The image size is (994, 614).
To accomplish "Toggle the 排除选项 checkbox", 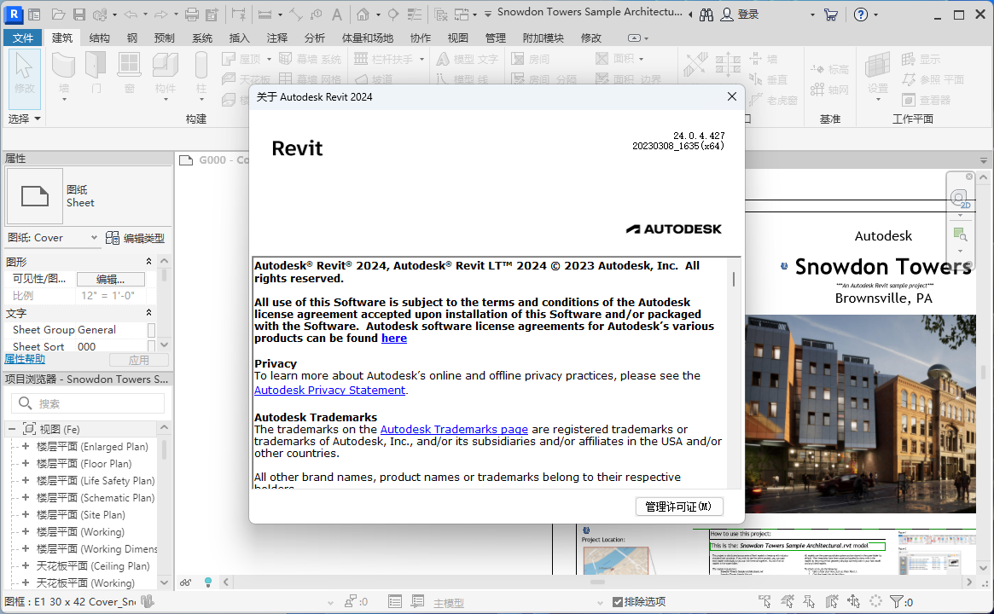I will (618, 602).
